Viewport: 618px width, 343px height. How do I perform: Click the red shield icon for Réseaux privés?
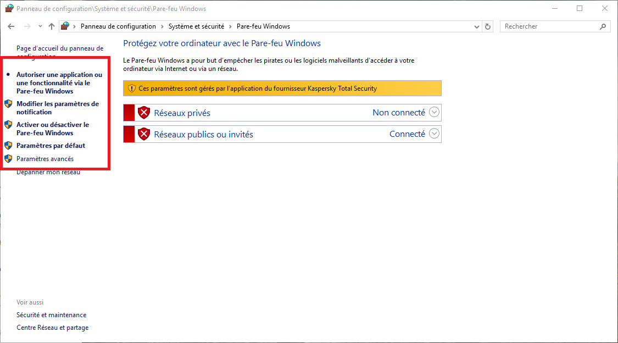coord(144,113)
